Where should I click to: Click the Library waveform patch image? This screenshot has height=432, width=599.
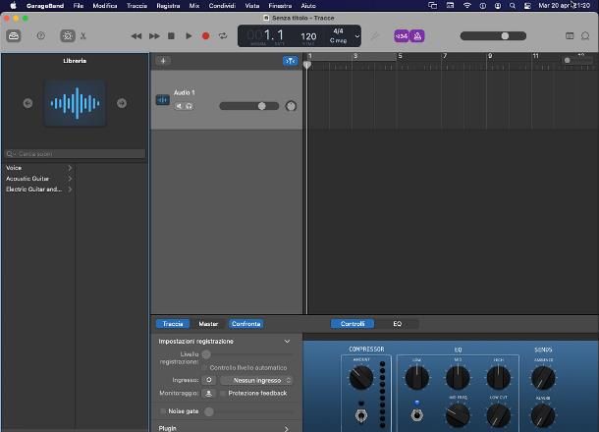(x=75, y=103)
